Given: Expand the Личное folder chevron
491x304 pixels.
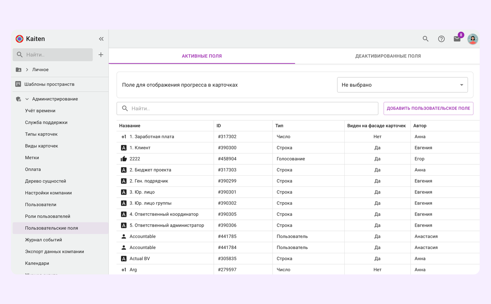Looking at the screenshot, I should 27,70.
